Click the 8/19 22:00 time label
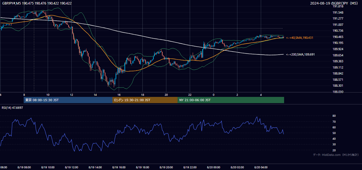 [190, 167]
